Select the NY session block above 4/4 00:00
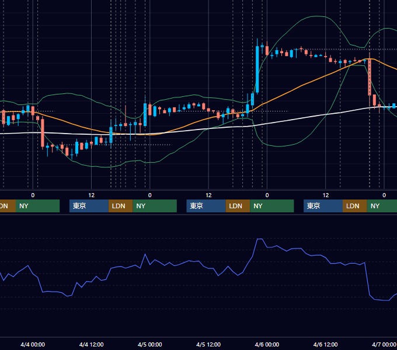 (37, 206)
